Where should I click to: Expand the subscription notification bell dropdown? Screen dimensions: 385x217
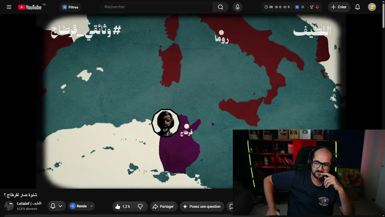click(56, 206)
